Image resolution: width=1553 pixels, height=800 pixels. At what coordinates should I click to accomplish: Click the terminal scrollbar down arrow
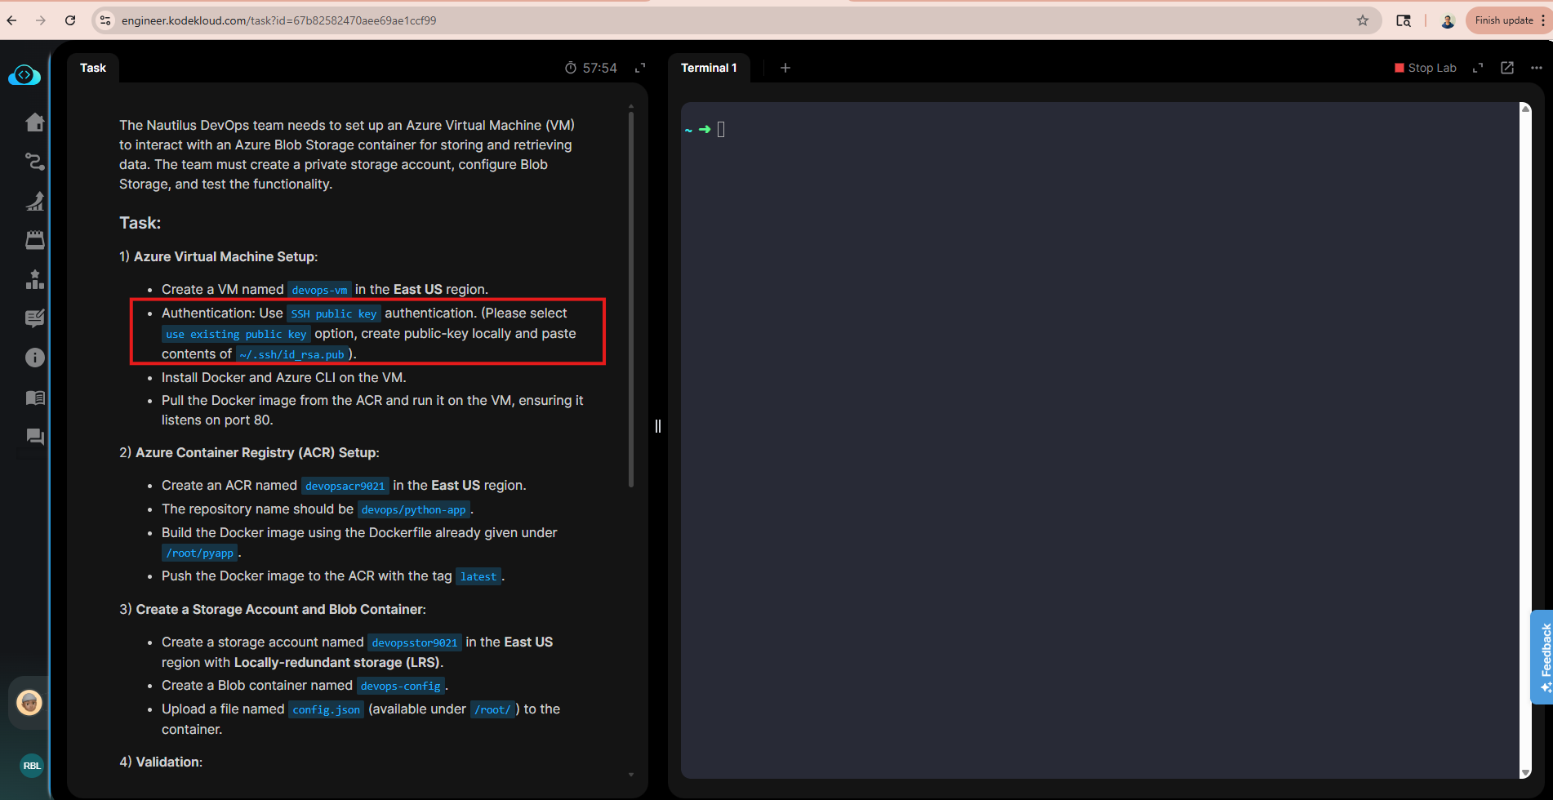tap(1525, 773)
